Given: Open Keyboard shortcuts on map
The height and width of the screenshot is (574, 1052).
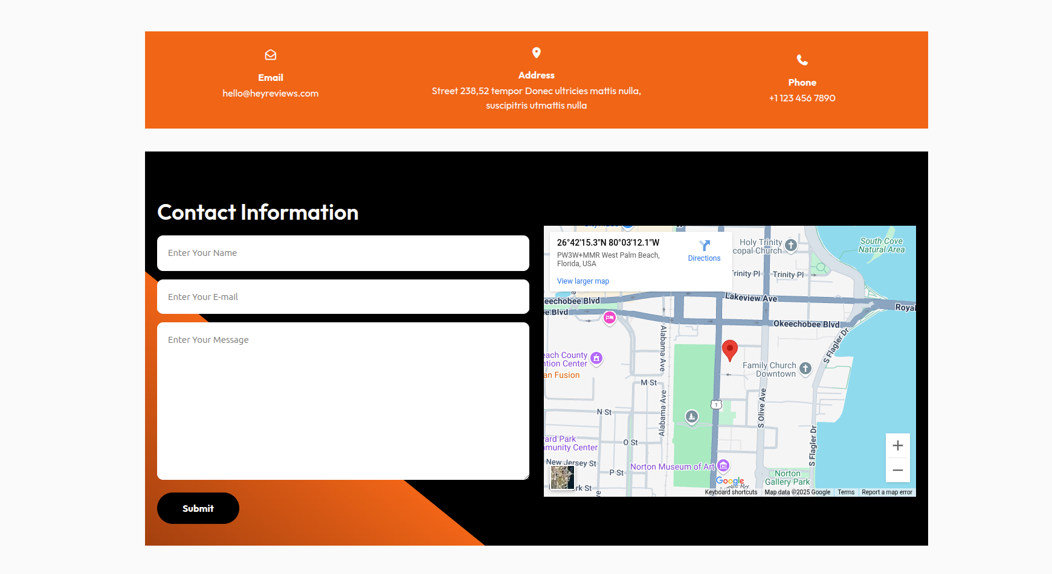Looking at the screenshot, I should (x=731, y=493).
